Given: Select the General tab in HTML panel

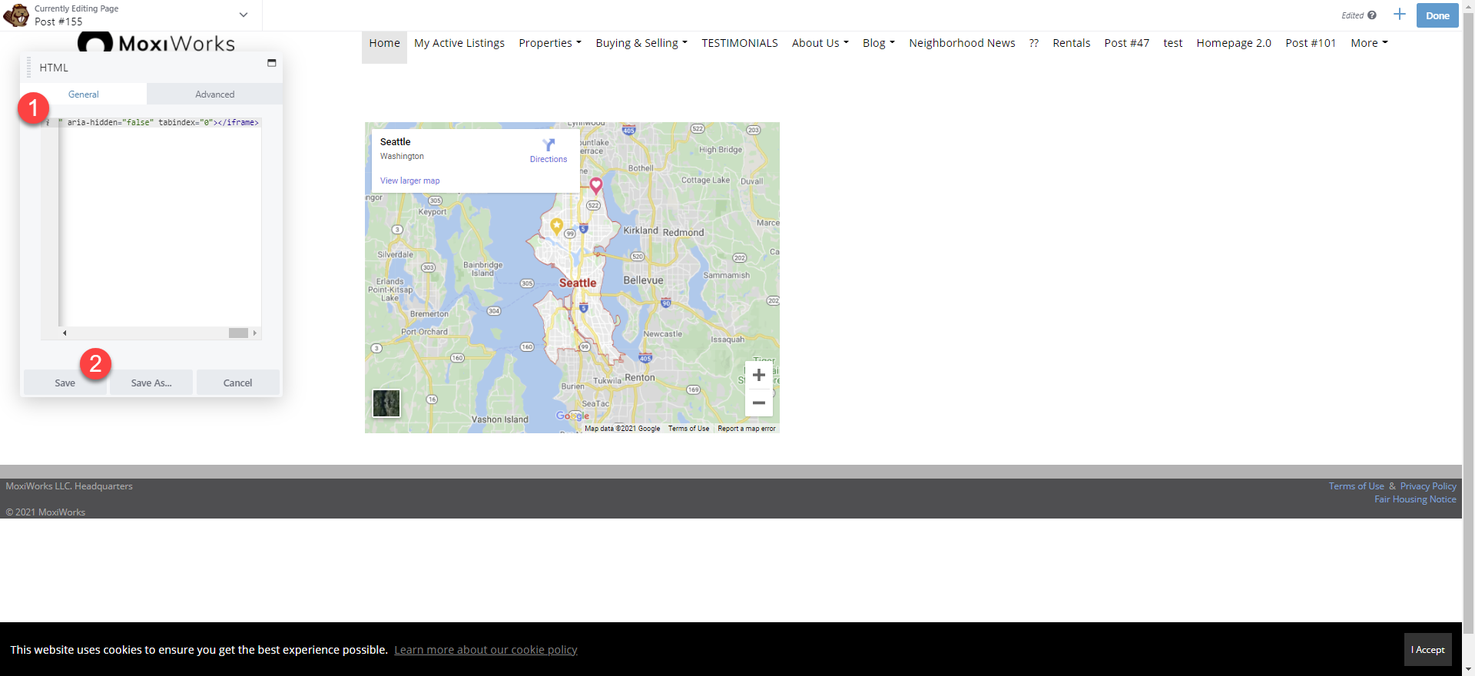Looking at the screenshot, I should pyautogui.click(x=84, y=94).
